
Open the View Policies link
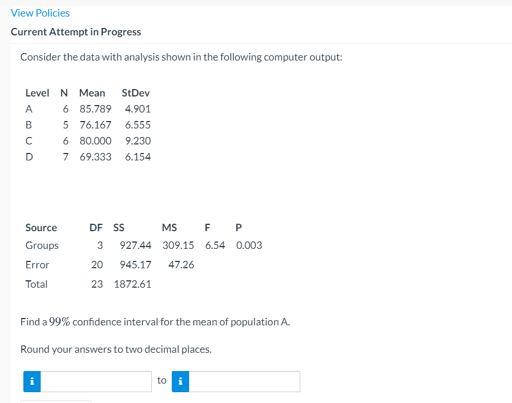point(40,13)
